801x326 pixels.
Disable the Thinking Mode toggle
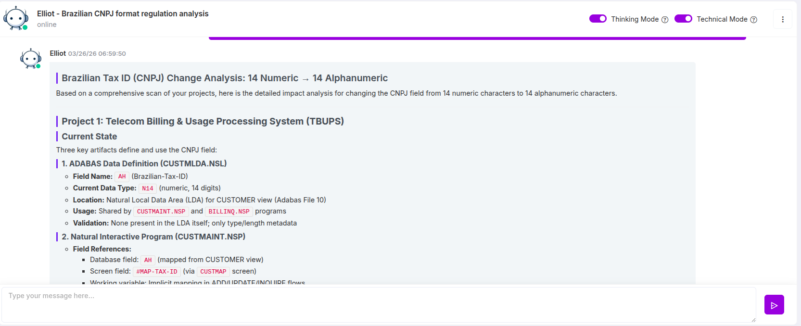pos(598,19)
